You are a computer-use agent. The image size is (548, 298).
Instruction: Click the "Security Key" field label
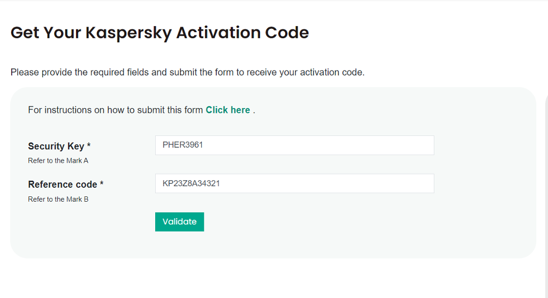[56, 146]
